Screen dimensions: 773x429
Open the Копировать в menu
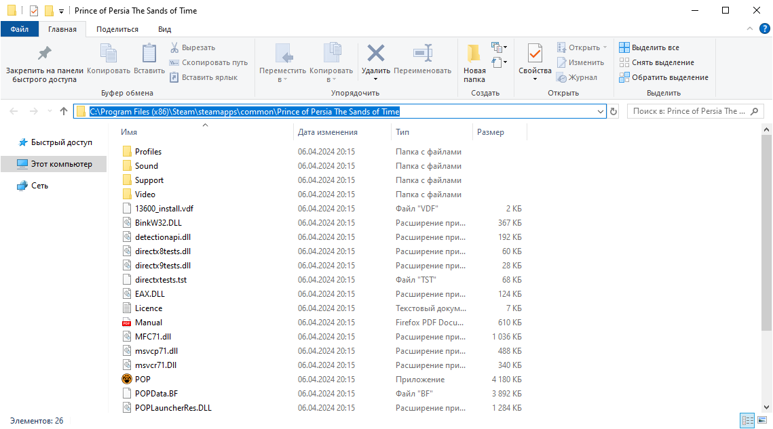point(331,63)
